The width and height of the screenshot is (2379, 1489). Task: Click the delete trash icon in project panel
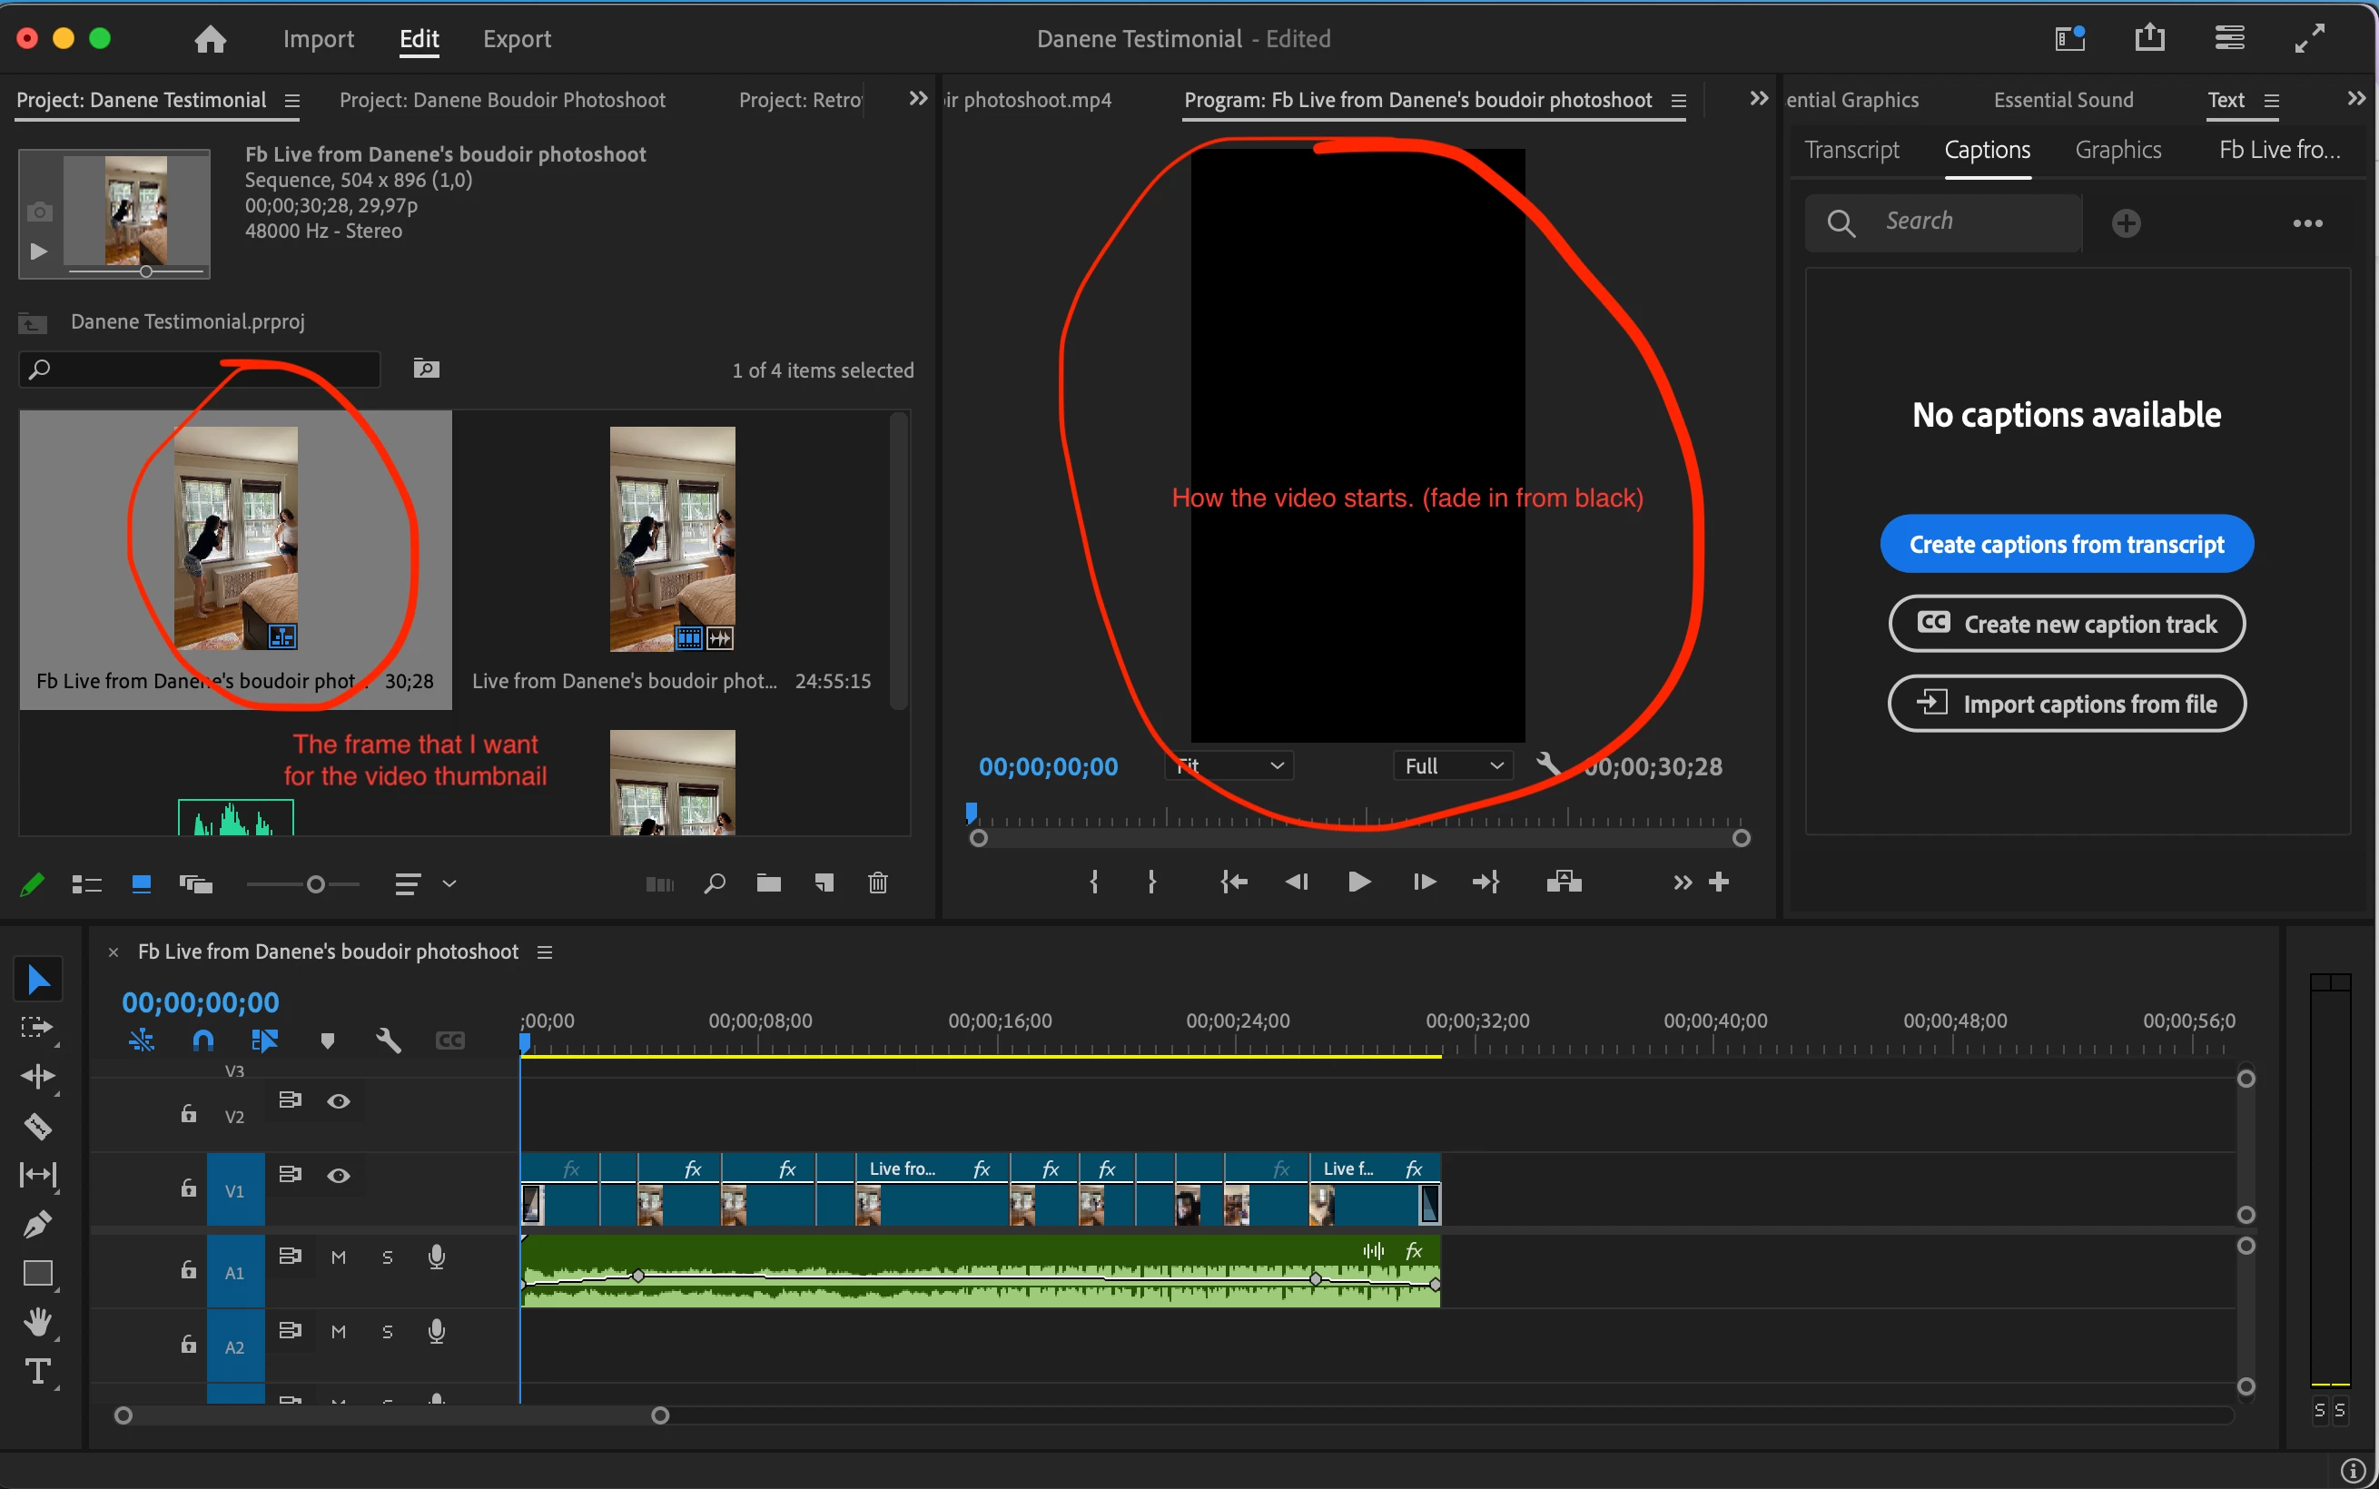click(877, 883)
